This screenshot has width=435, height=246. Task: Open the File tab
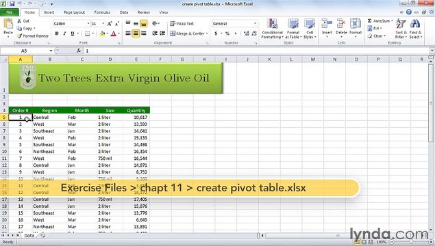click(10, 12)
